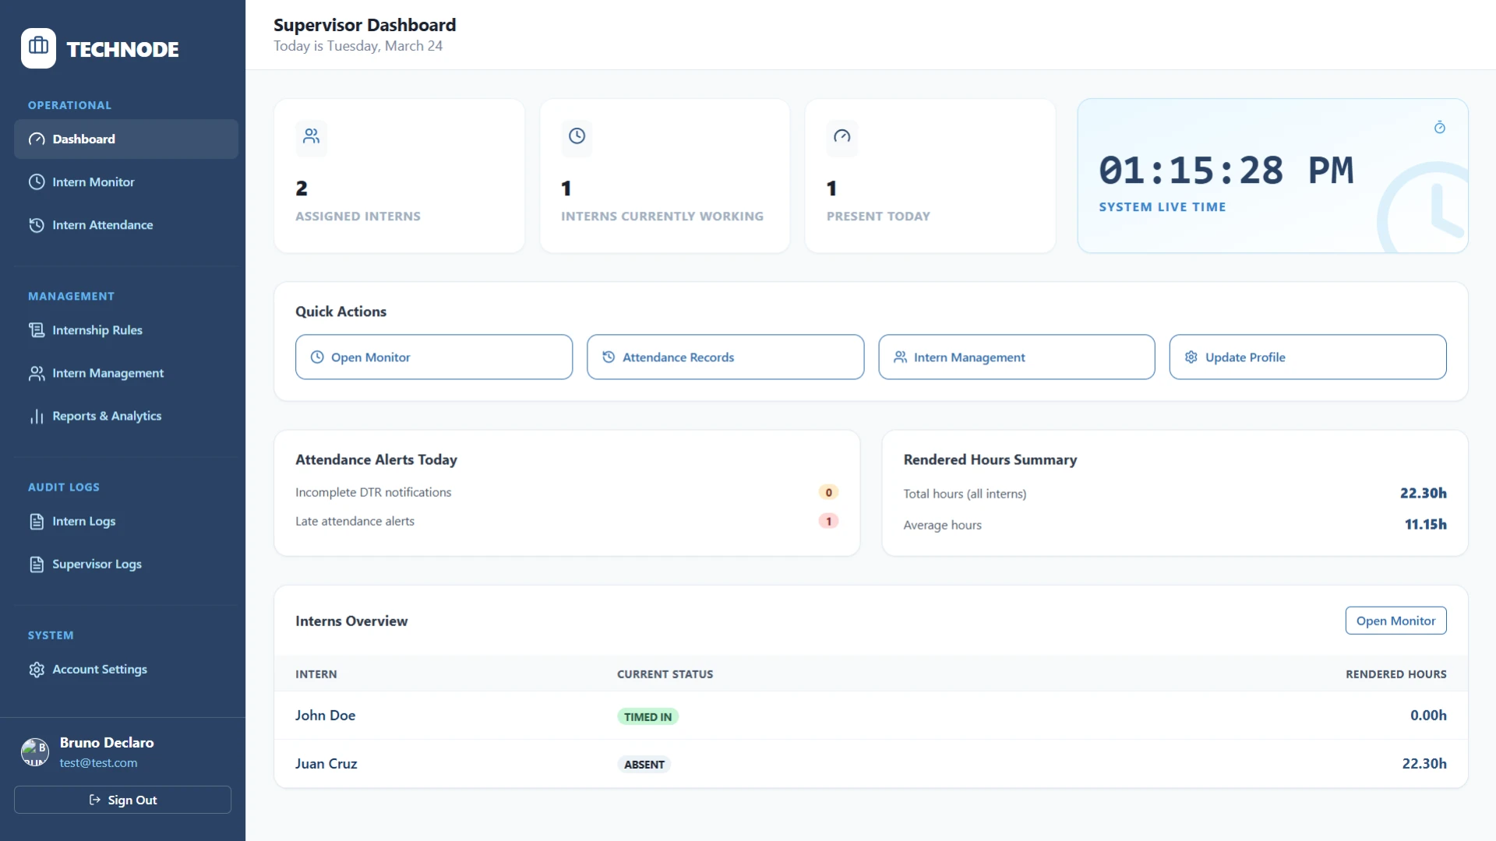Screen dimensions: 1496x841
Task: Click the Intern Attendance history icon
Action: (37, 225)
